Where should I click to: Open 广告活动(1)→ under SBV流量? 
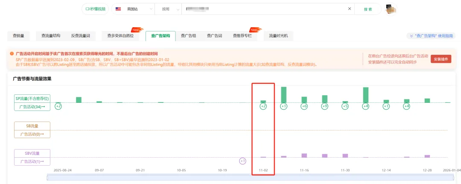coord(32,161)
